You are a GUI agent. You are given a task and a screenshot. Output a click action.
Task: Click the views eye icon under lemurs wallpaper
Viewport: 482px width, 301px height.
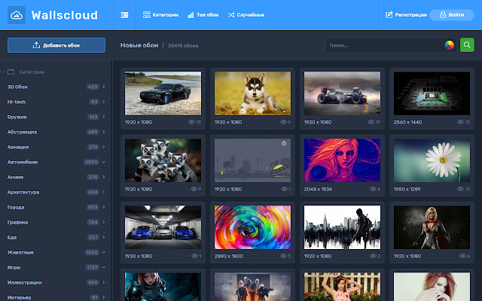coord(194,189)
